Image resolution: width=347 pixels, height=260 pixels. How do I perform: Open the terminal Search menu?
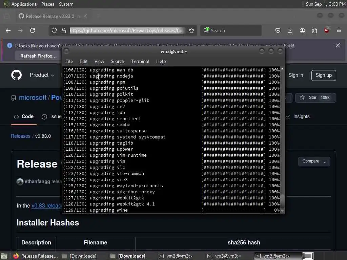[117, 62]
